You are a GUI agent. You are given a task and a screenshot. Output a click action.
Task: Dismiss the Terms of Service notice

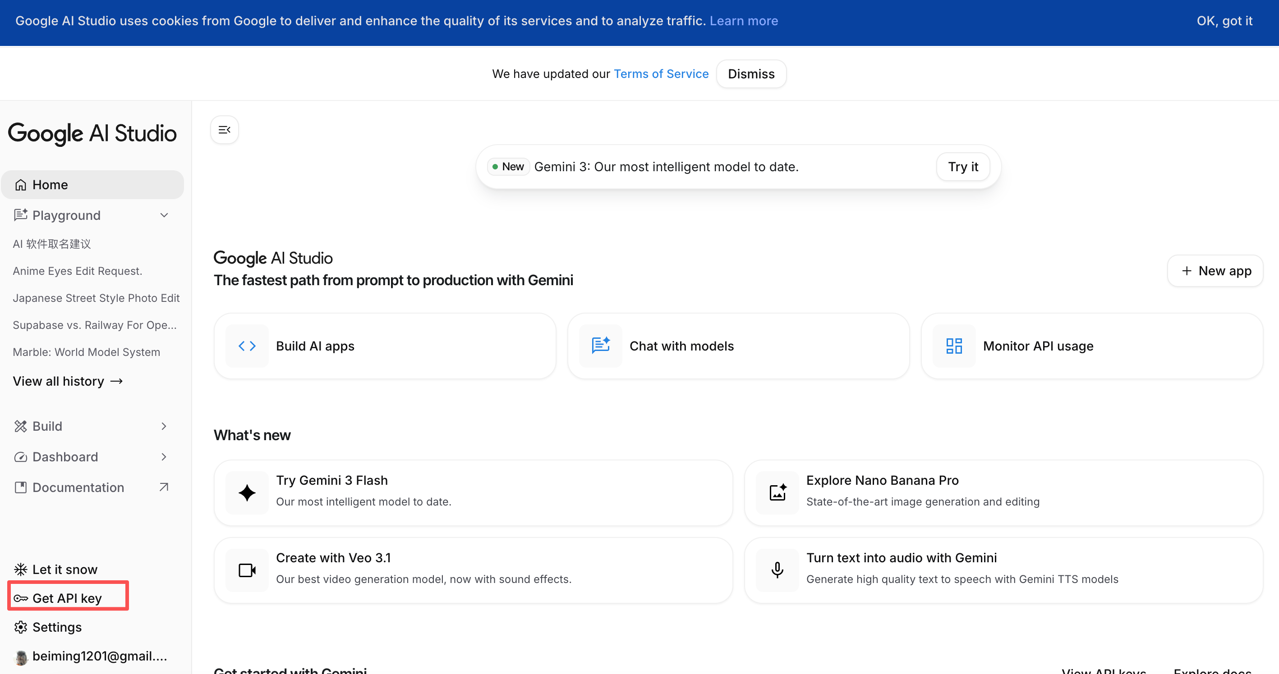pos(751,74)
